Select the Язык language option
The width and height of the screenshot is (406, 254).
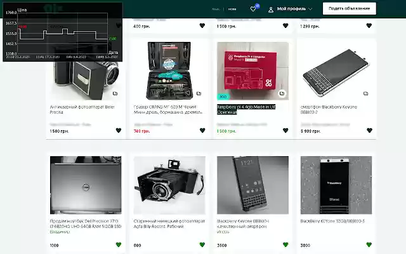tap(216, 9)
